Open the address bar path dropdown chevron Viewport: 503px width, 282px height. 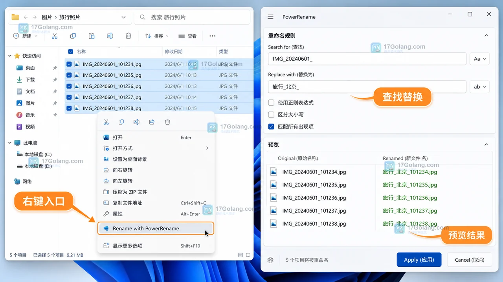(x=123, y=17)
